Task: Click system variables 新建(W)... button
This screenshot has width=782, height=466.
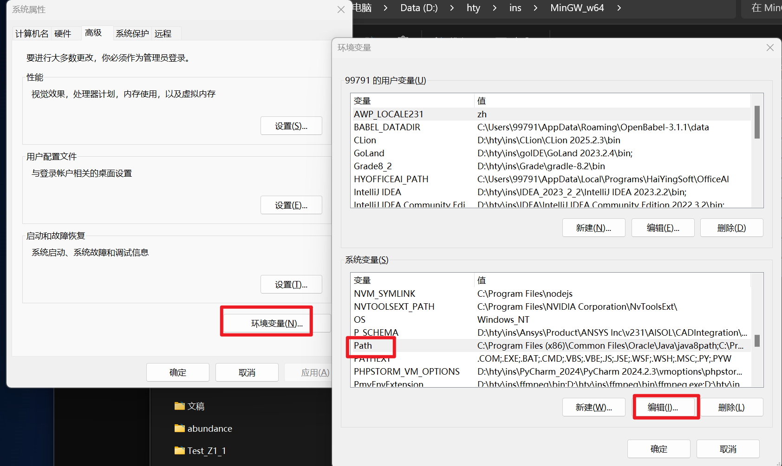Action: 593,407
